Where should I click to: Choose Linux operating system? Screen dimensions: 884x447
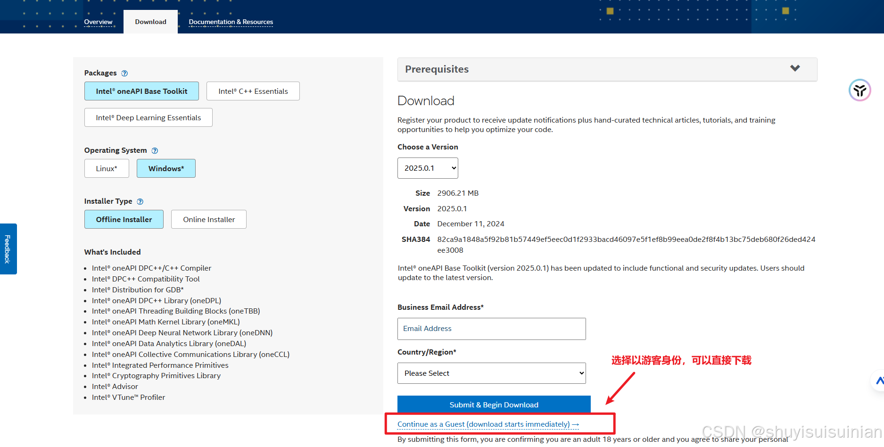point(107,168)
